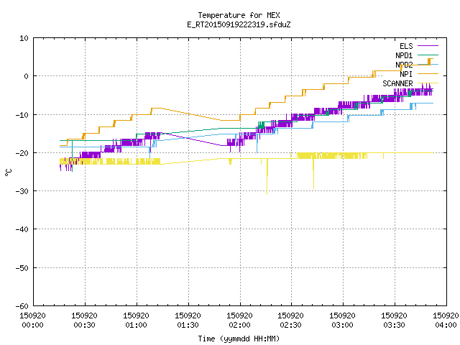Click the purple ELS legend line sample
Viewport: 460px width, 345px height.
coord(428,46)
